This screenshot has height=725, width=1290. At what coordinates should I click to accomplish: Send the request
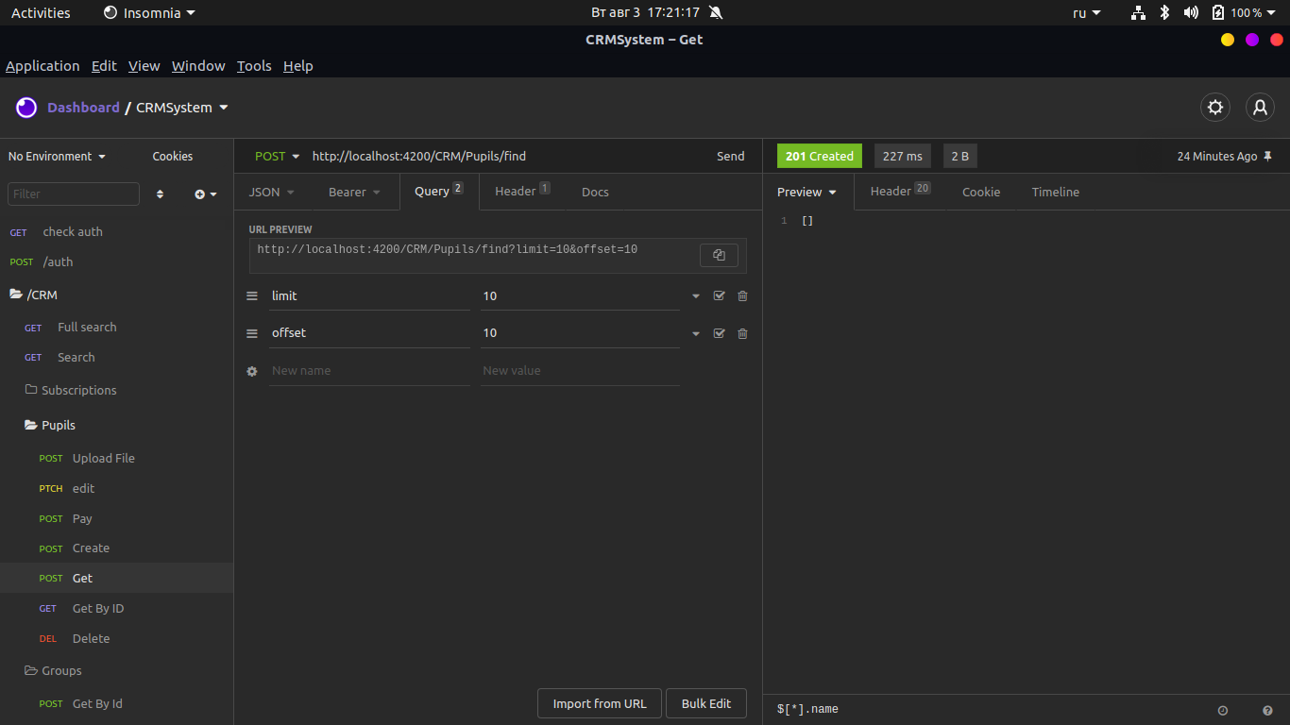point(731,157)
